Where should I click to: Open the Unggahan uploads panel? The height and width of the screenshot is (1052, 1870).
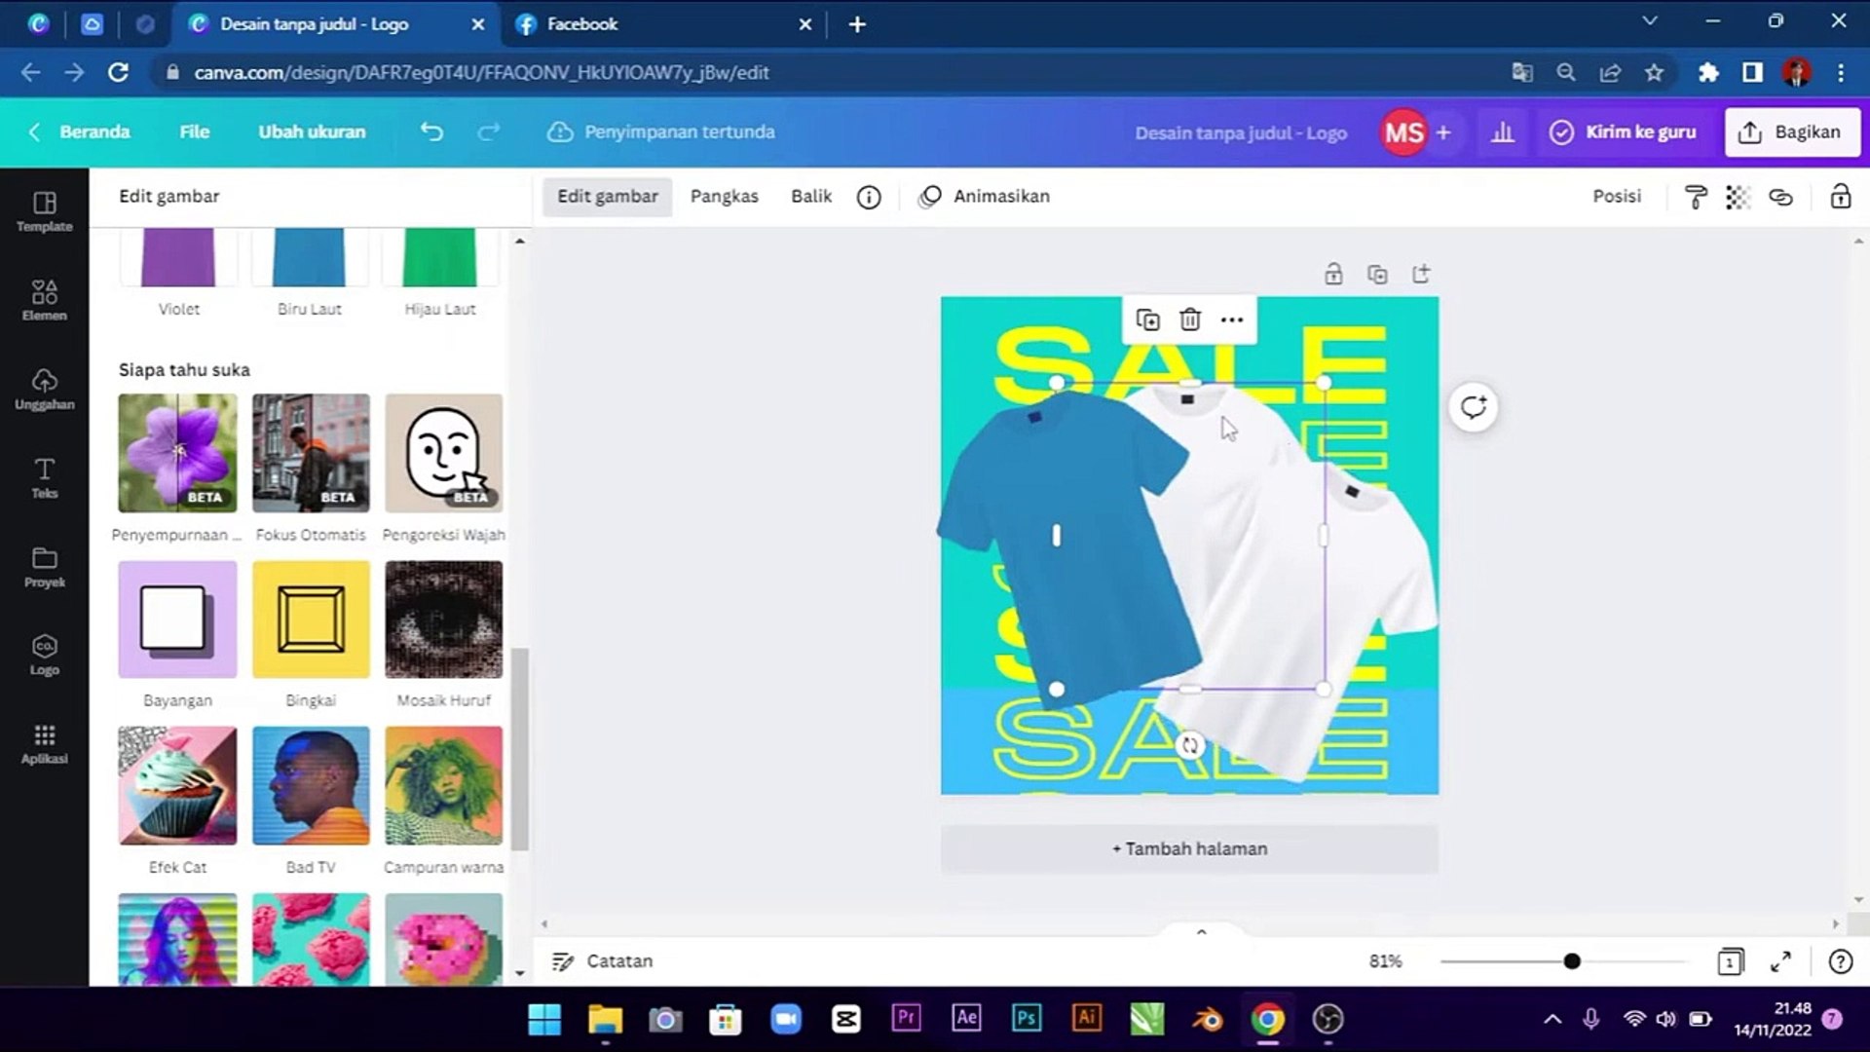[44, 388]
